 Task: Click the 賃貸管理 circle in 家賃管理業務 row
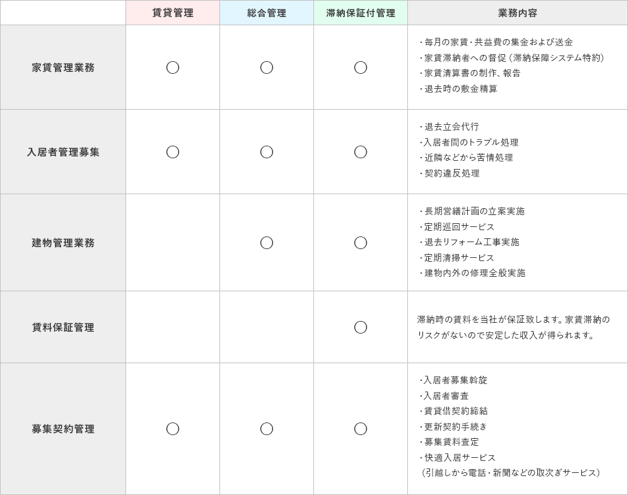173,67
